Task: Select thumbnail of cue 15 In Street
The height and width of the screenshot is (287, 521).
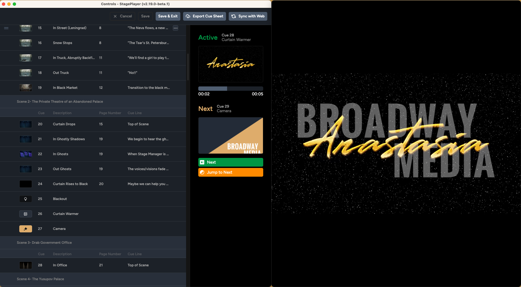Action: pyautogui.click(x=26, y=28)
